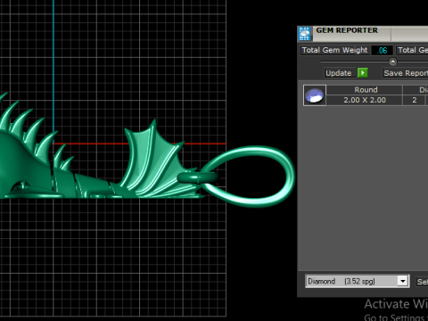428x321 pixels.
Task: Click the green Update play arrow
Action: [x=363, y=73]
